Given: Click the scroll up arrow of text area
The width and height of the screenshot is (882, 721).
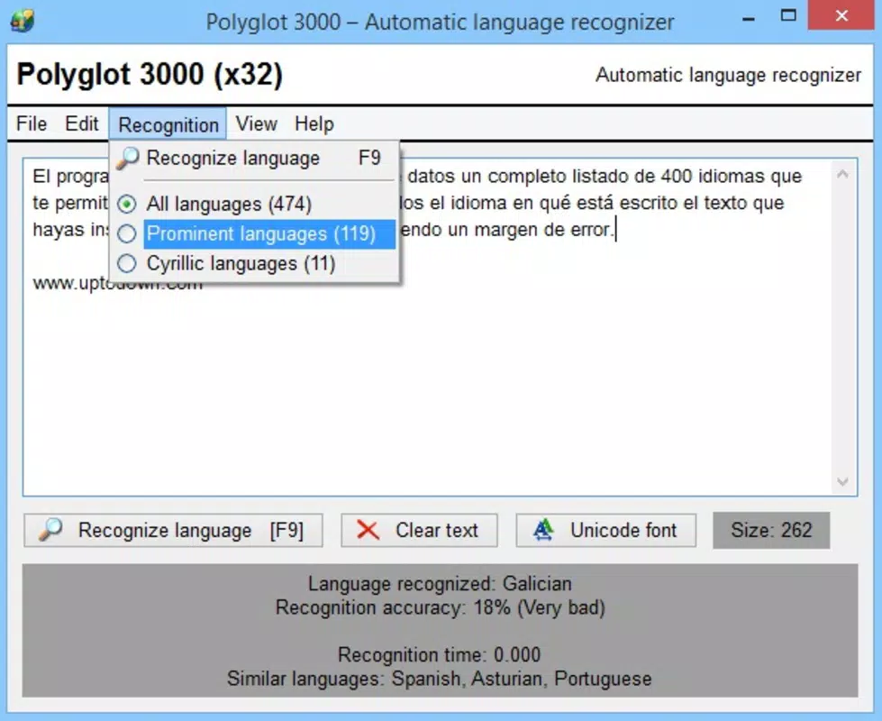Looking at the screenshot, I should tap(842, 174).
